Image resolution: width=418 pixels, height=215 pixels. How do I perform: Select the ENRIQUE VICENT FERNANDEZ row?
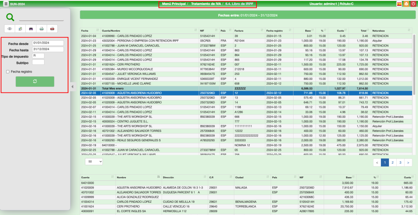(246, 79)
